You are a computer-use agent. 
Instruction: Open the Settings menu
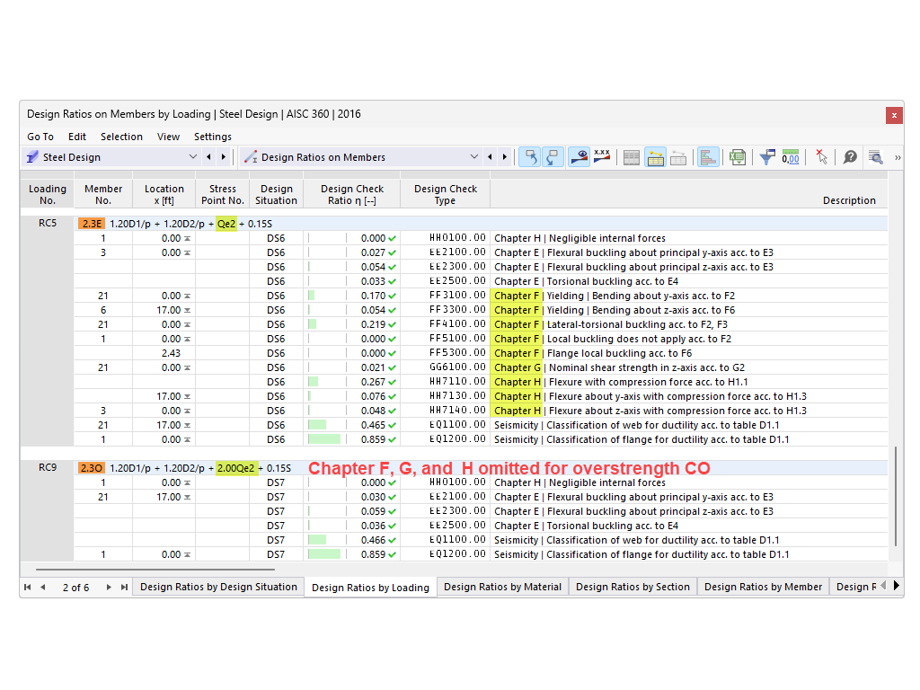213,137
